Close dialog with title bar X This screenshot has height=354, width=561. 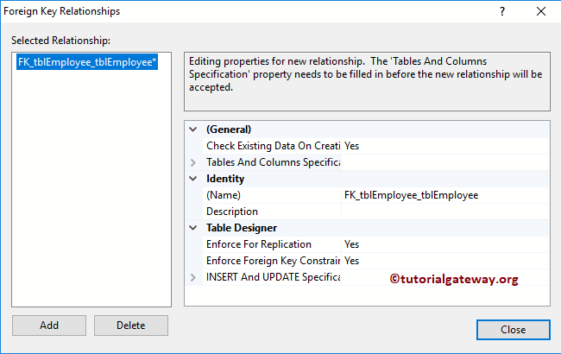541,11
